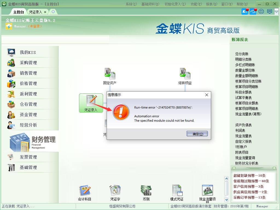Open the 固定资产 fixed assets icon

tap(110, 76)
